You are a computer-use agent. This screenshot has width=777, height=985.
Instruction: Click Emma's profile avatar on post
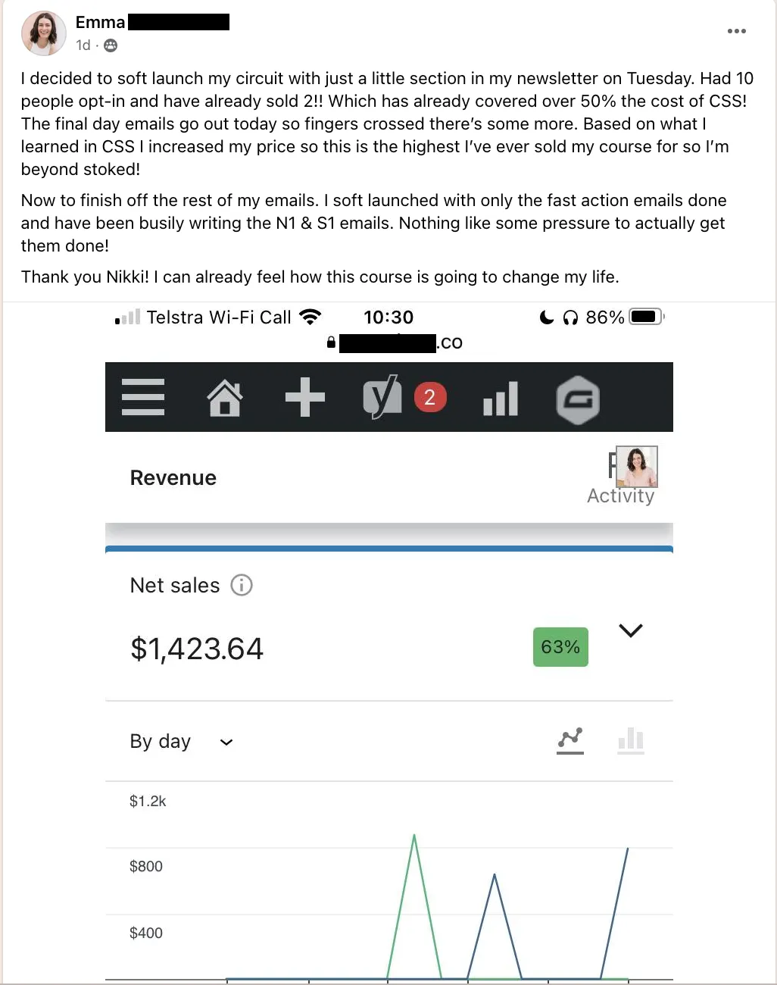[x=44, y=33]
